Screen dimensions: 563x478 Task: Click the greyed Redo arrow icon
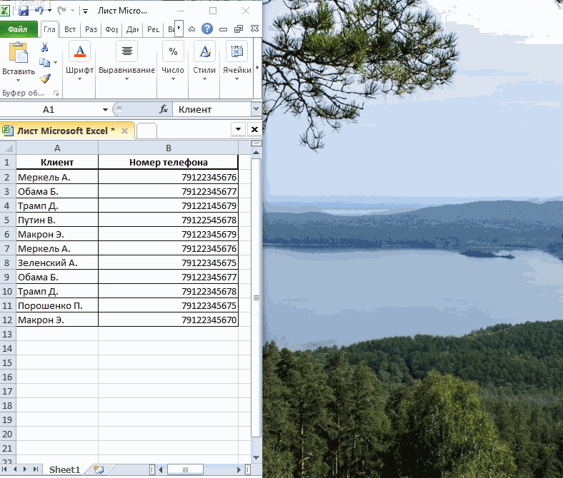click(61, 11)
